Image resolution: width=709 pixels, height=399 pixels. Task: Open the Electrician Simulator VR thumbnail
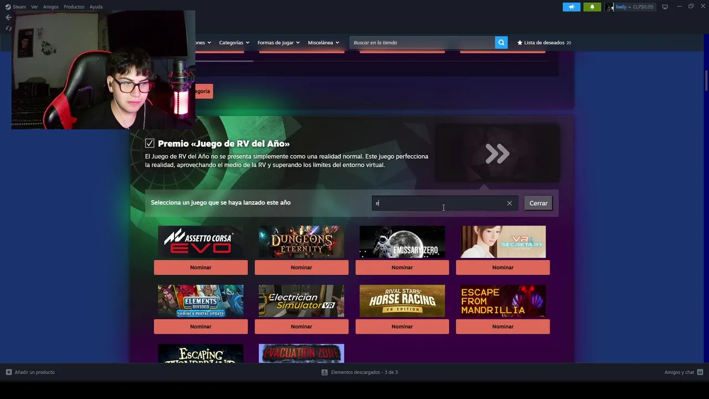pos(301,301)
